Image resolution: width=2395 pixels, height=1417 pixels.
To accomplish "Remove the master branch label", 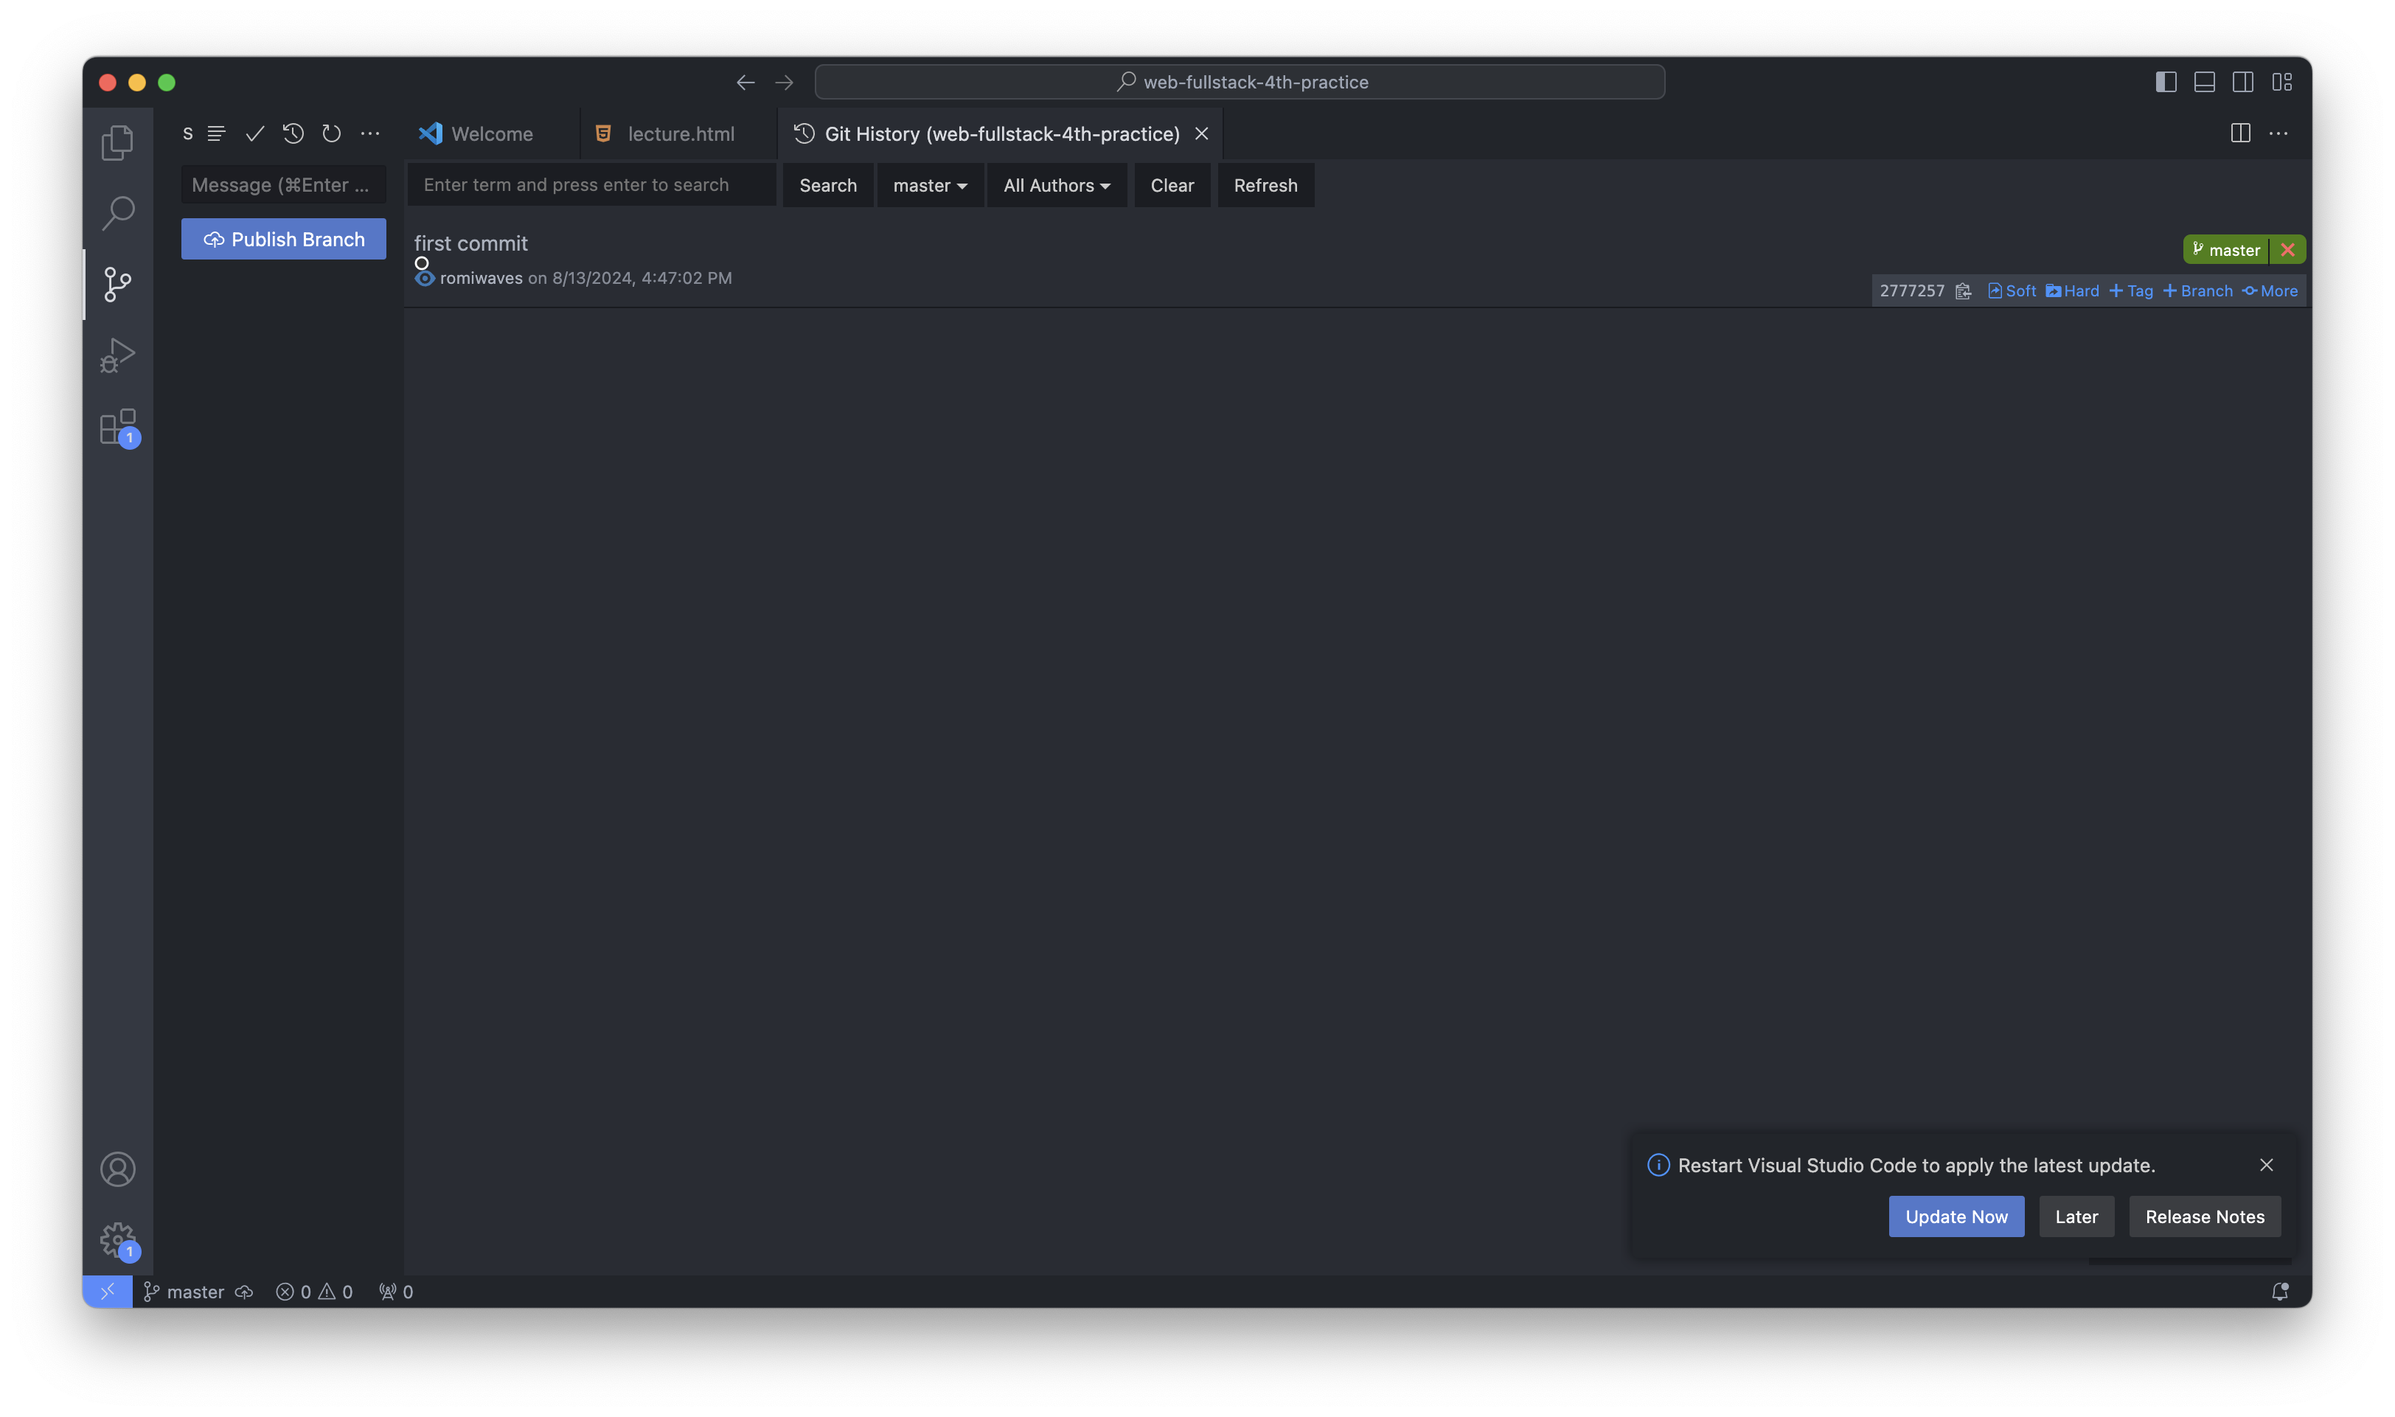I will 2287,250.
